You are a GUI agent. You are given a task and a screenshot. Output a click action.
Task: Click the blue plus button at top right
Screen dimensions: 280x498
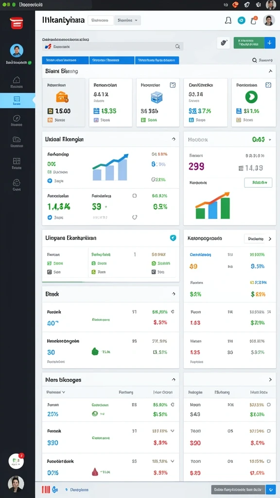270,43
